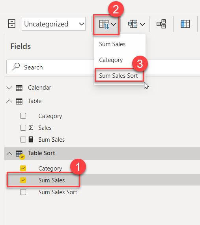Click the Sum Sales calculator measure icon
This screenshot has width=200, height=225.
coord(31,139)
